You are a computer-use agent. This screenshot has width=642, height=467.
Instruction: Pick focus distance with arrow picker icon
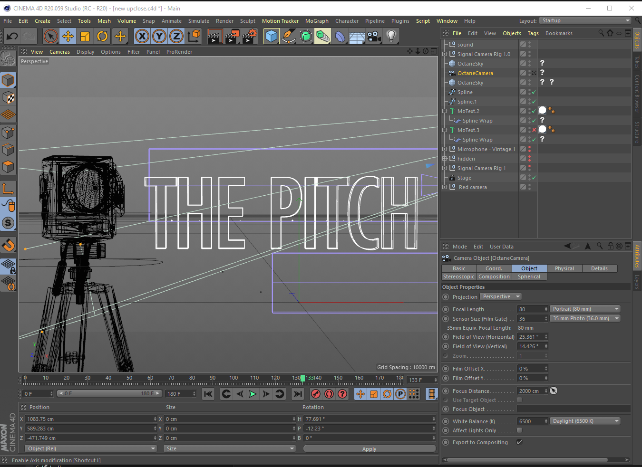tap(554, 391)
